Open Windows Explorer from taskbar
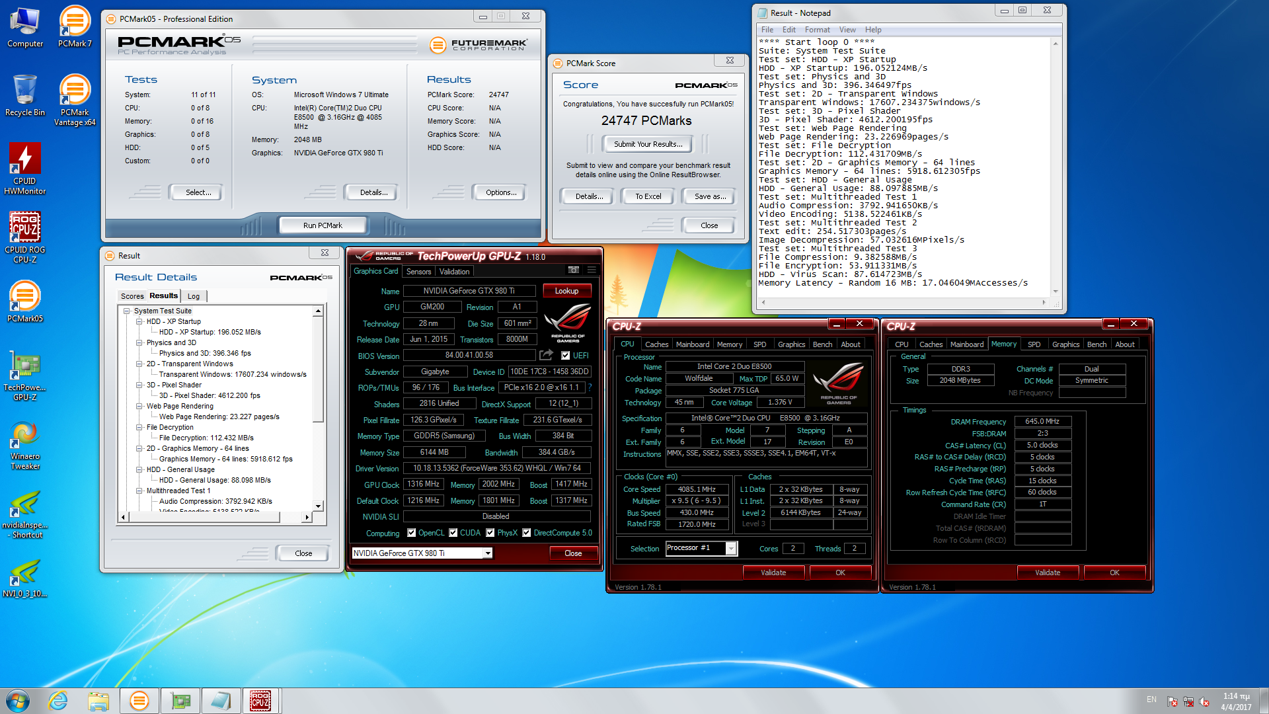The height and width of the screenshot is (714, 1269). 98,701
